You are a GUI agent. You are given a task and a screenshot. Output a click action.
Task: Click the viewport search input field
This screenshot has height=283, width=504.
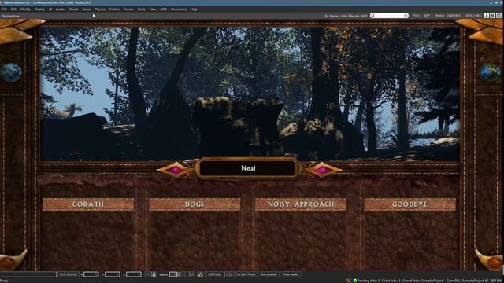389,16
